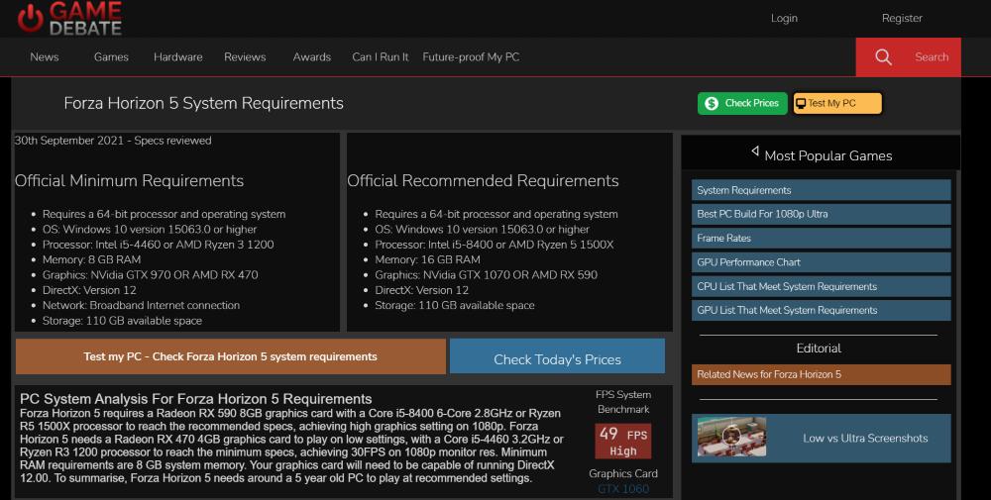Click the Editorial heading
This screenshot has height=500, width=991.
click(819, 348)
